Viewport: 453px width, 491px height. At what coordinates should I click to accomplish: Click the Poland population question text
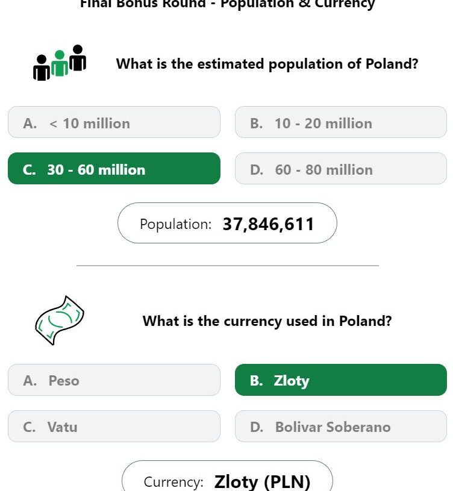coord(267,64)
